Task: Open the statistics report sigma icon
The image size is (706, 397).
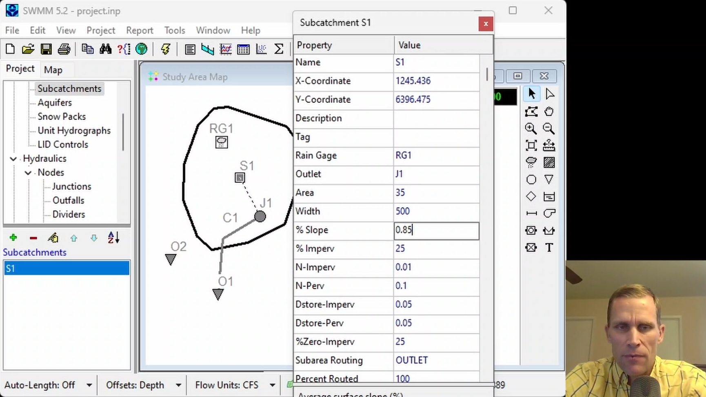Action: point(279,49)
